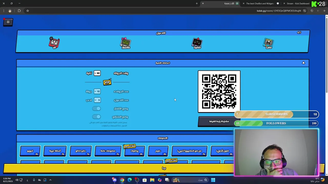Open the browser extensions puzzle icon
Viewport: 328px width, 184px height.
coord(19,11)
